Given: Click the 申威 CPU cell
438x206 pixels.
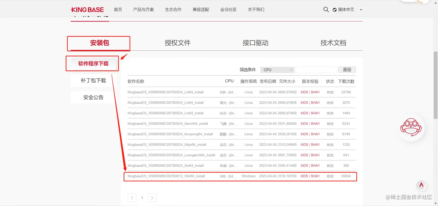Looking at the screenshot, I should (x=228, y=166).
